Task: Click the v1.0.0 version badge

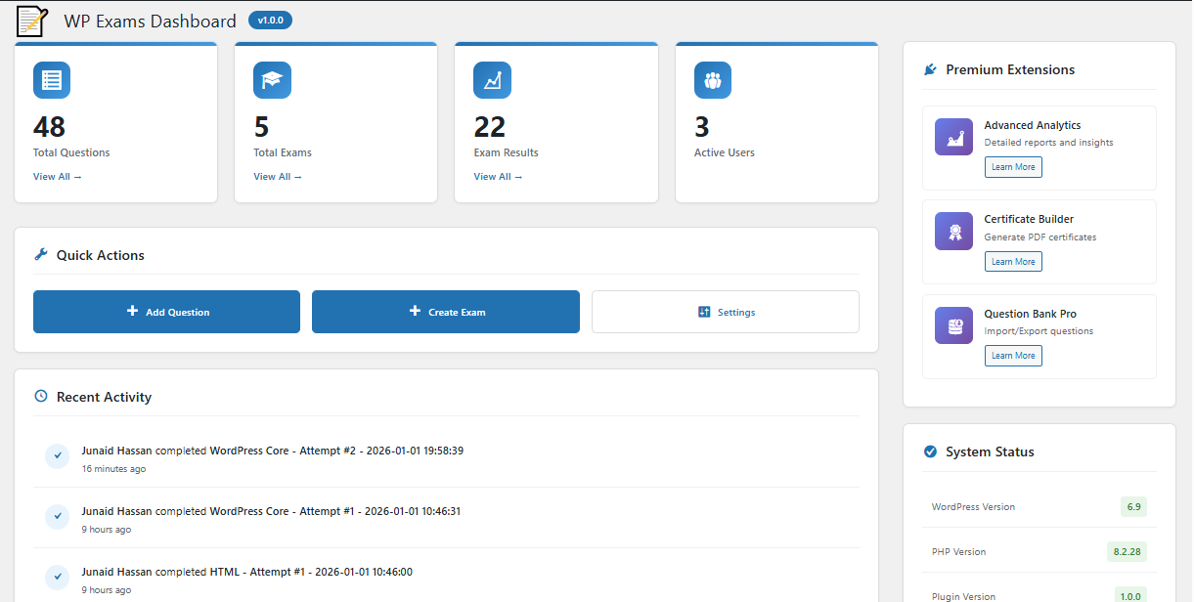Action: 270,21
